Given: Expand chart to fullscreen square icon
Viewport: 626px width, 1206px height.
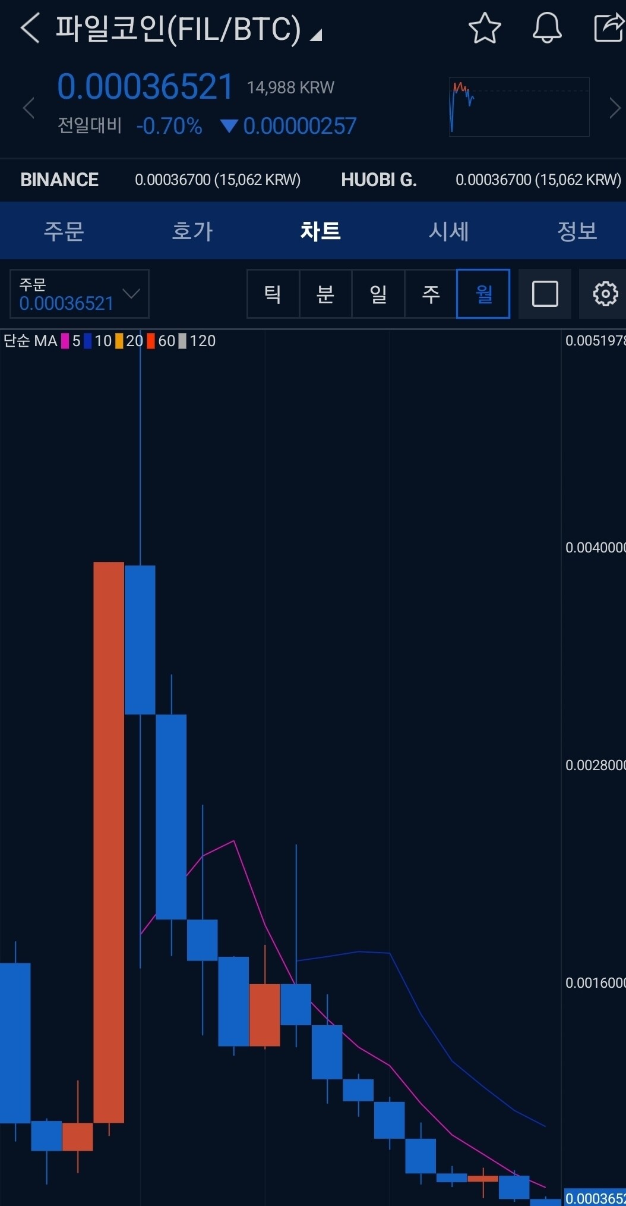Looking at the screenshot, I should pyautogui.click(x=545, y=294).
